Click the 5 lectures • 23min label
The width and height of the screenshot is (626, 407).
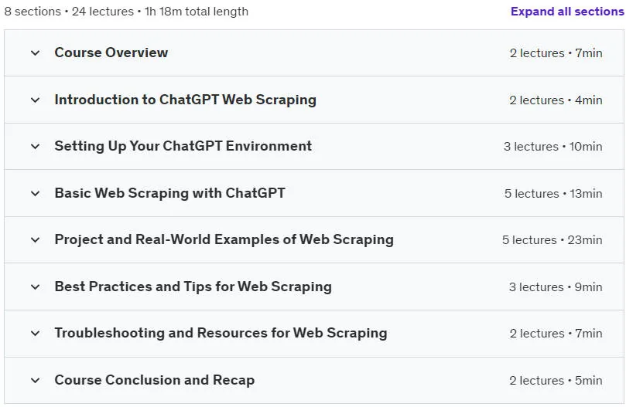[x=552, y=240]
